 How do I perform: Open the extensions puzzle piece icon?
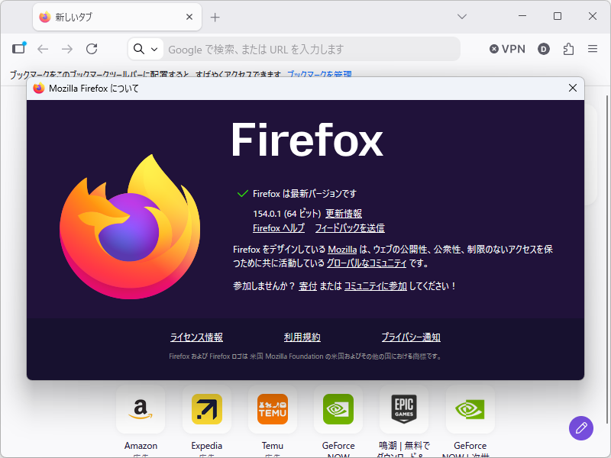[x=568, y=49]
